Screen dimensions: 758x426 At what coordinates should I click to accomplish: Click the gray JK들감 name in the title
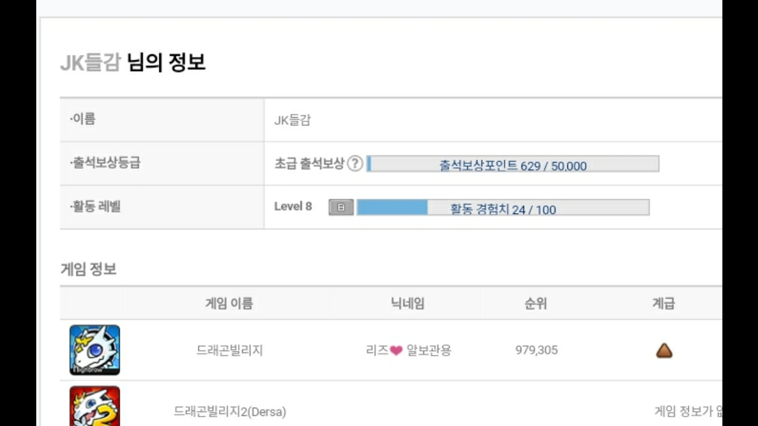[91, 62]
